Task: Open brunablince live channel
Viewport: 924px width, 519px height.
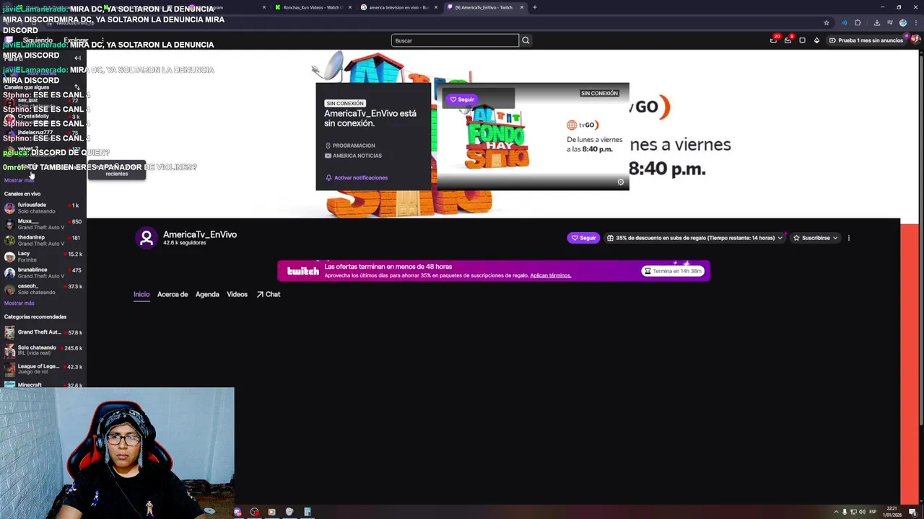Action: click(x=43, y=272)
